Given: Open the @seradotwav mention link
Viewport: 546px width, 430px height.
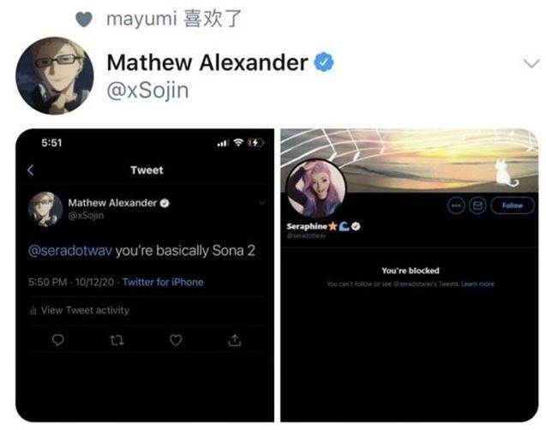Looking at the screenshot, I should 70,250.
